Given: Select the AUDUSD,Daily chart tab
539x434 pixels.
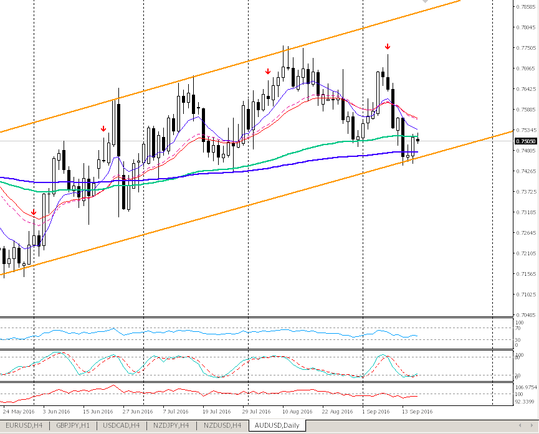Looking at the screenshot, I should [277, 425].
